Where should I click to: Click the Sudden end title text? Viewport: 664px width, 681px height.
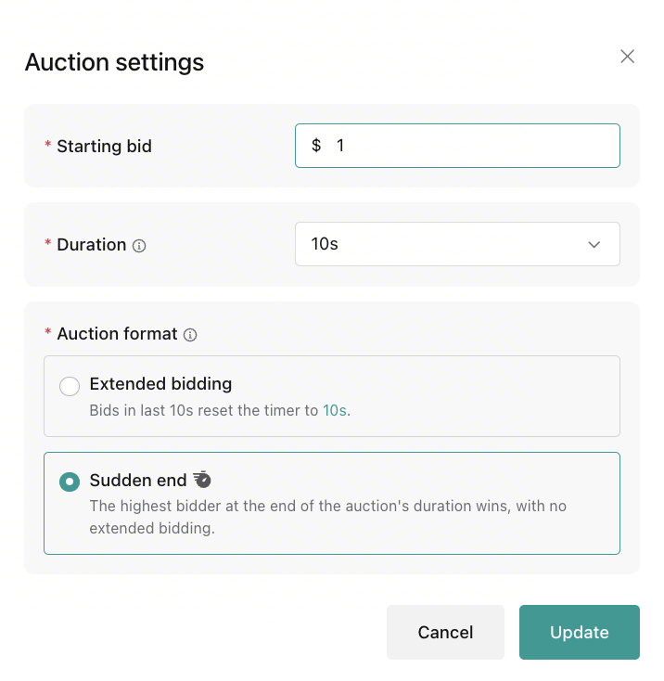(x=138, y=481)
